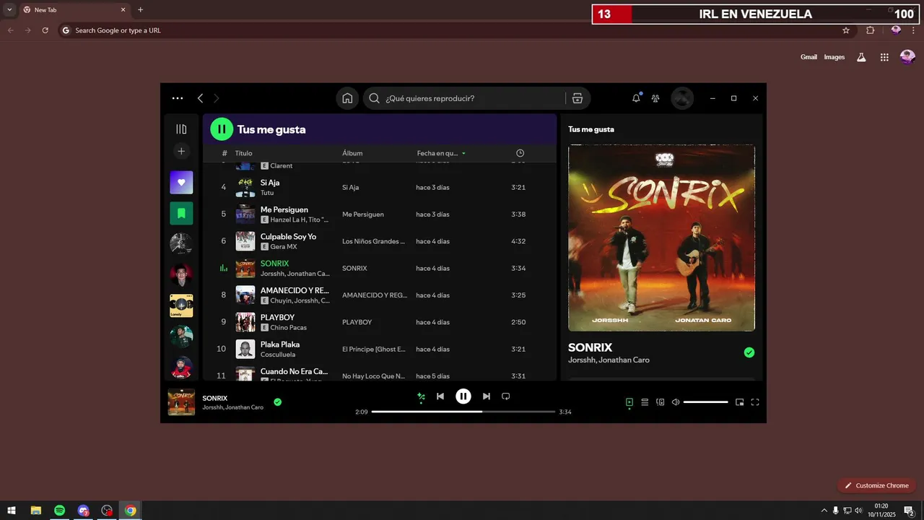Select the playing SONRIX track title
The height and width of the screenshot is (520, 924).
[274, 264]
